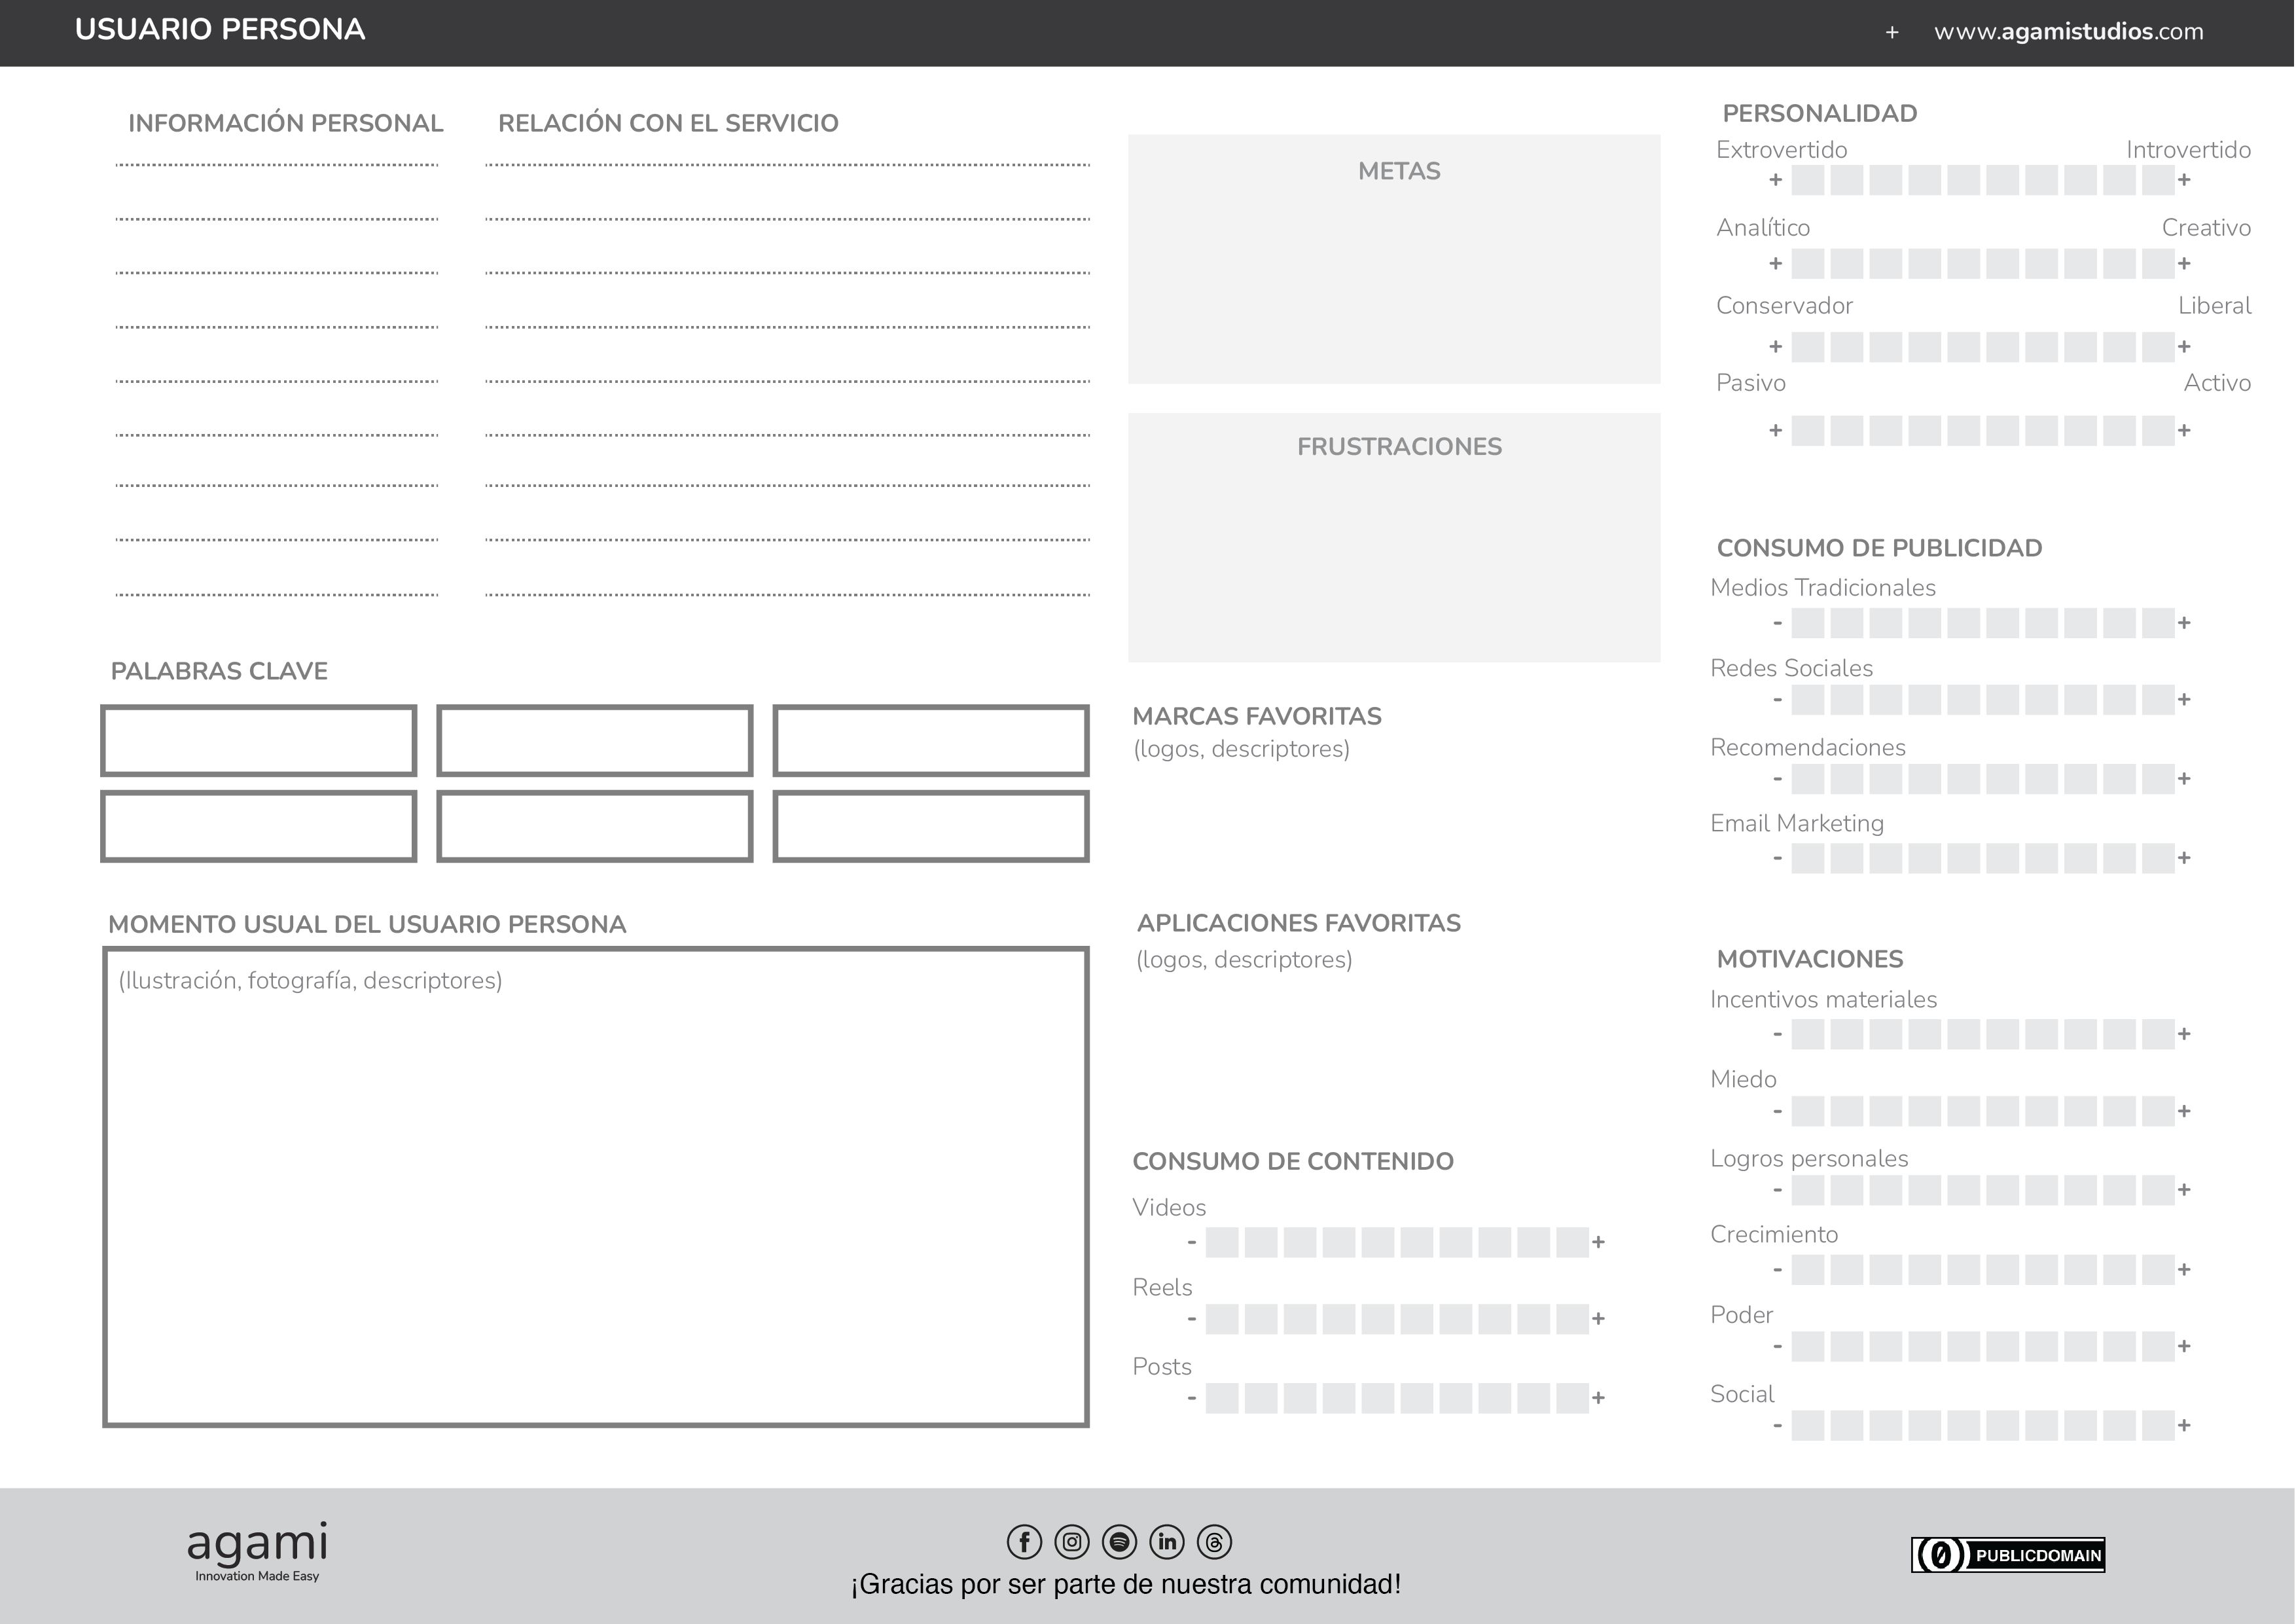Click inside the Momento Usual illustration box
Viewport: 2296px width, 1624px height.
(x=596, y=1187)
